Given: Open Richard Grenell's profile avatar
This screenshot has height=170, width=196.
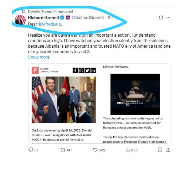Looking at the screenshot, I should tap(20, 19).
